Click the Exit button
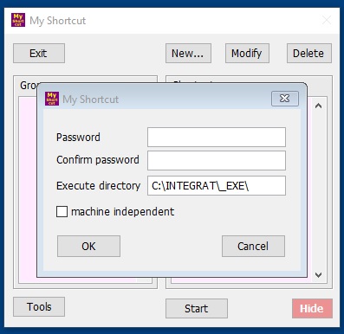The width and height of the screenshot is (344, 334). [39, 53]
